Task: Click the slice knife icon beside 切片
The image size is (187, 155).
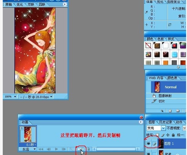Action: [154, 101]
